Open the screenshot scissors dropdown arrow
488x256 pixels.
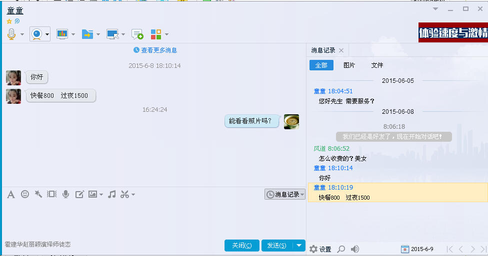point(133,195)
